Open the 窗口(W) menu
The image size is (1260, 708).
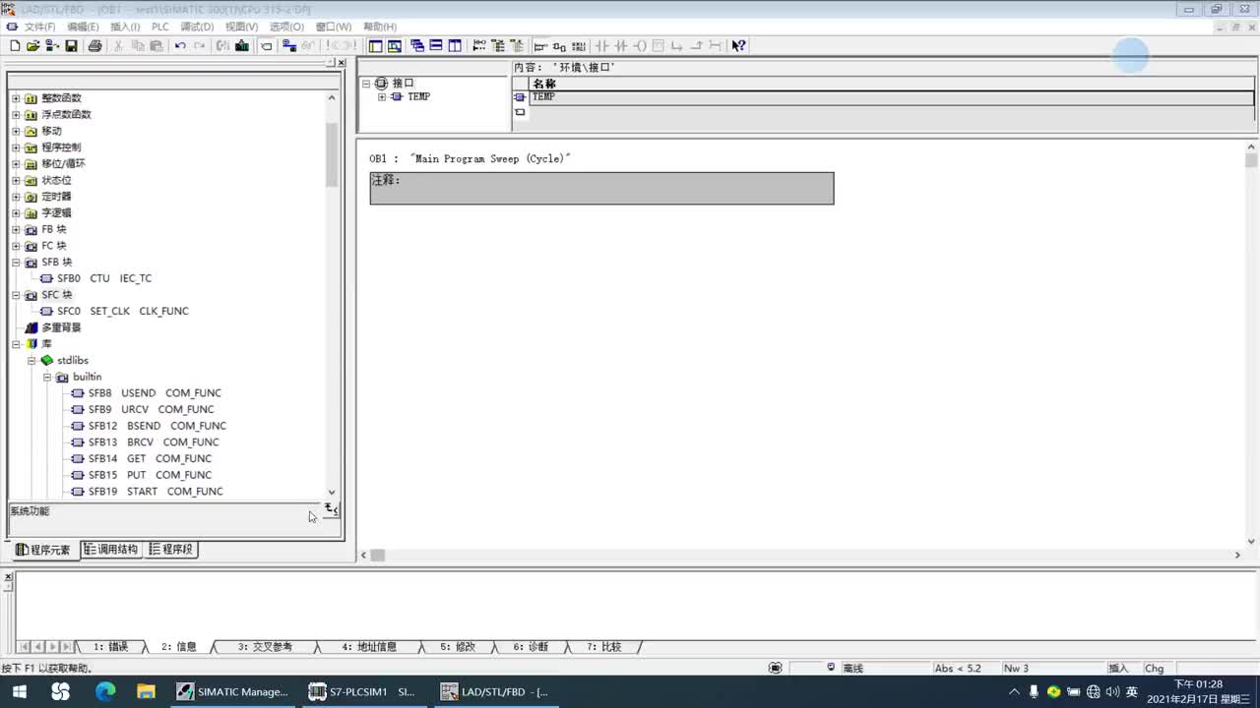(333, 27)
